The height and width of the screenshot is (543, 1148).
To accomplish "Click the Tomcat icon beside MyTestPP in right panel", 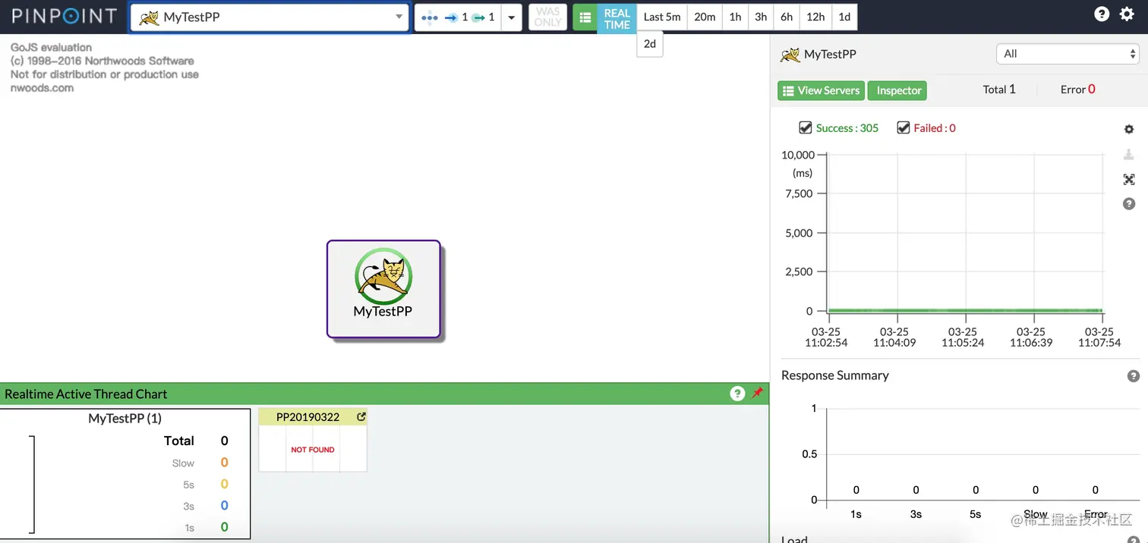I will click(790, 55).
